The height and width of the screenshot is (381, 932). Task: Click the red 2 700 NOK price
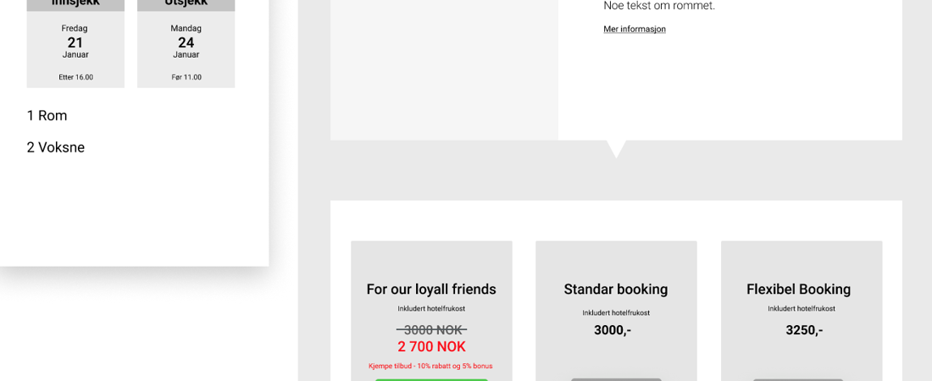431,347
